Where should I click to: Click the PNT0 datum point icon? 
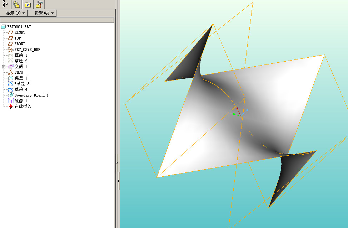[10, 72]
